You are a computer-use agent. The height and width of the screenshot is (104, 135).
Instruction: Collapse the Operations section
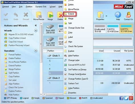coord(36,51)
